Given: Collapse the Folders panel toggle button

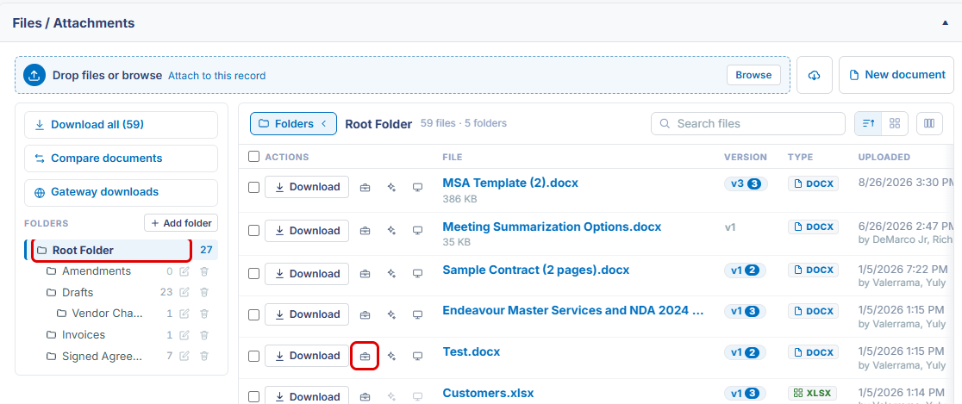Looking at the screenshot, I should [293, 124].
